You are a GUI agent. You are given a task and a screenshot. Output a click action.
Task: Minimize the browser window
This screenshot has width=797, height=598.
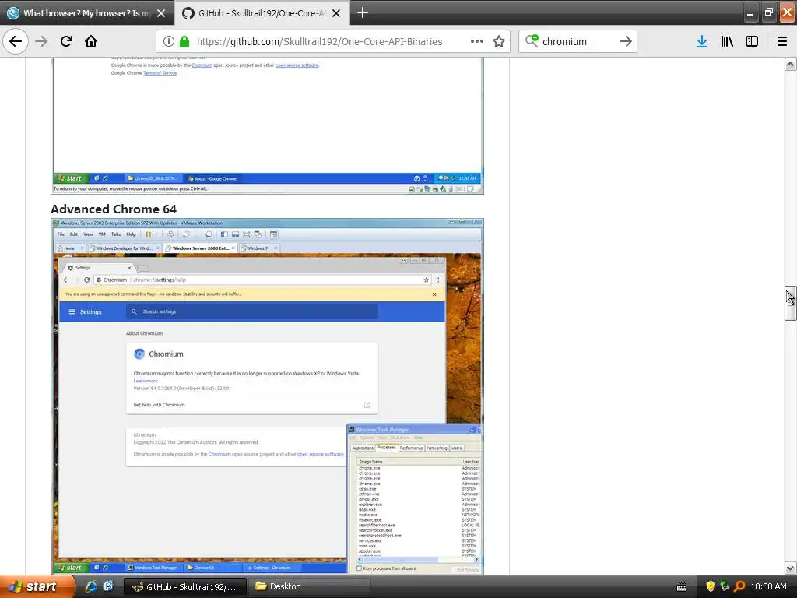(750, 12)
